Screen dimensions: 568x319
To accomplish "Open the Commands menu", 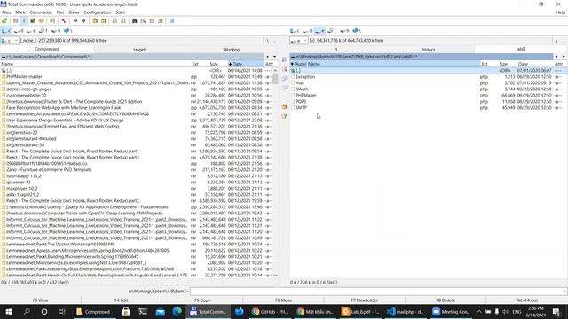I will coord(41,12).
